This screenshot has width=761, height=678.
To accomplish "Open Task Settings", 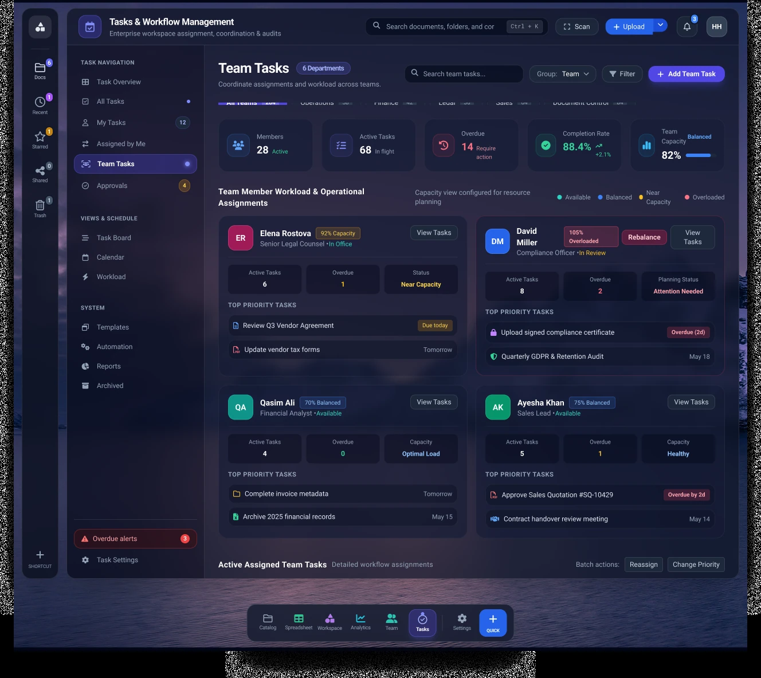I will 135,560.
